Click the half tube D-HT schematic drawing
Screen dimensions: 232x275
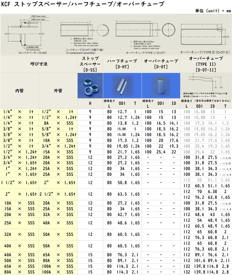[x=85, y=30]
